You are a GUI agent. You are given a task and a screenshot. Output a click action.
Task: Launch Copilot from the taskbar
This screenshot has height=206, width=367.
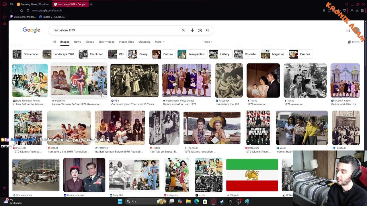[x=180, y=201]
